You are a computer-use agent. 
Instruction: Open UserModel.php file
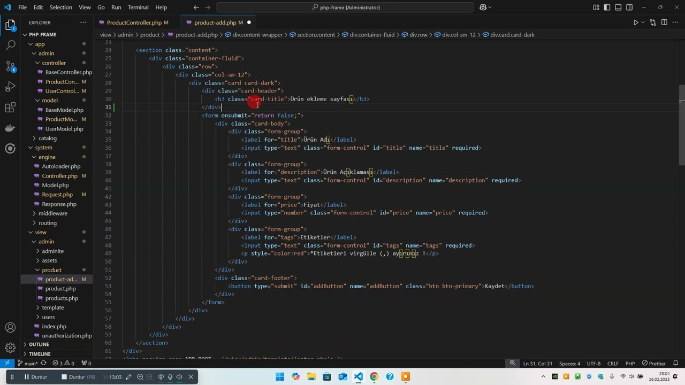tap(64, 129)
